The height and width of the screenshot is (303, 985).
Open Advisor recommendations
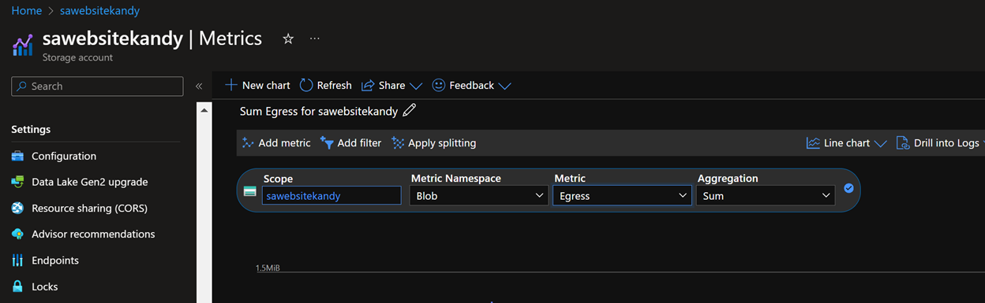(x=93, y=234)
